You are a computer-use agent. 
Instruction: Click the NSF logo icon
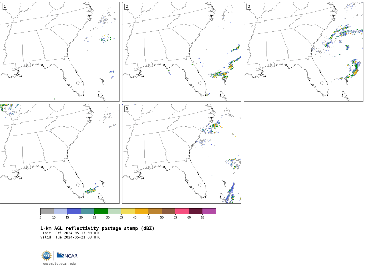point(47,256)
